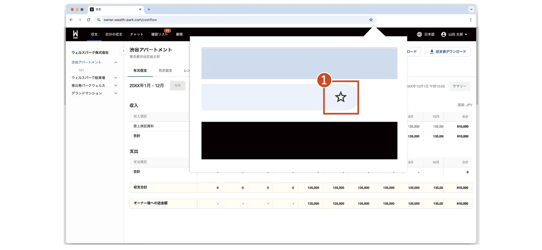The width and height of the screenshot is (542, 250).
Task: Close the 収支 browser tab
Action: tap(140, 9)
